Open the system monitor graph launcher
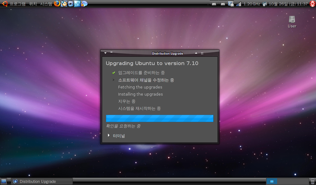 pyautogui.click(x=77, y=4)
